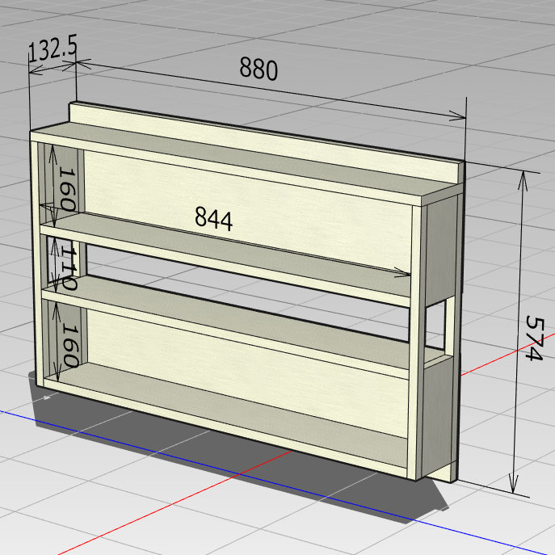Viewport: 555px width, 555px height.
Task: Click the lower back panel of the shelf
Action: [242, 339]
